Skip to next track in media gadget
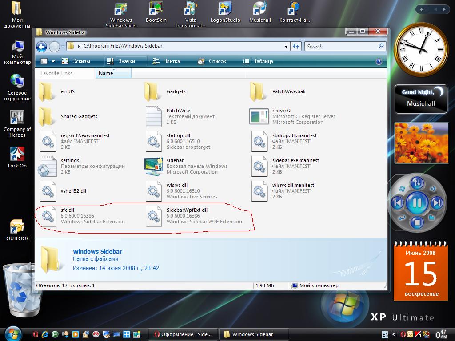This screenshot has height=341, width=455. click(x=437, y=203)
